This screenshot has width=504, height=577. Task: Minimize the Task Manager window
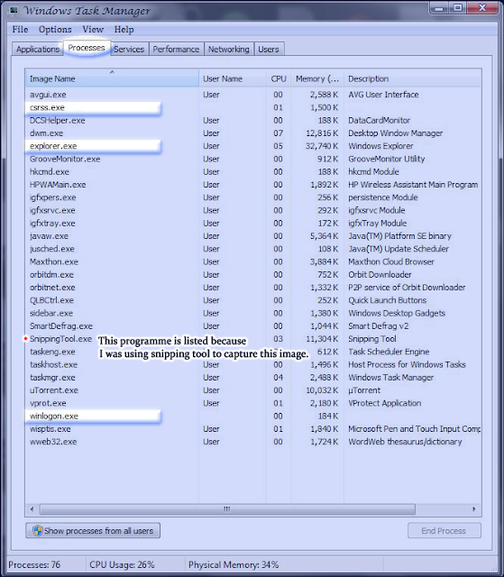438,8
